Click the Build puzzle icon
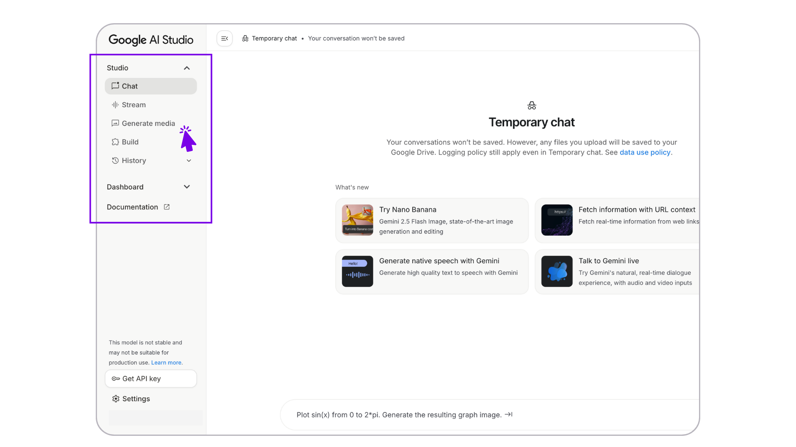 (x=115, y=142)
